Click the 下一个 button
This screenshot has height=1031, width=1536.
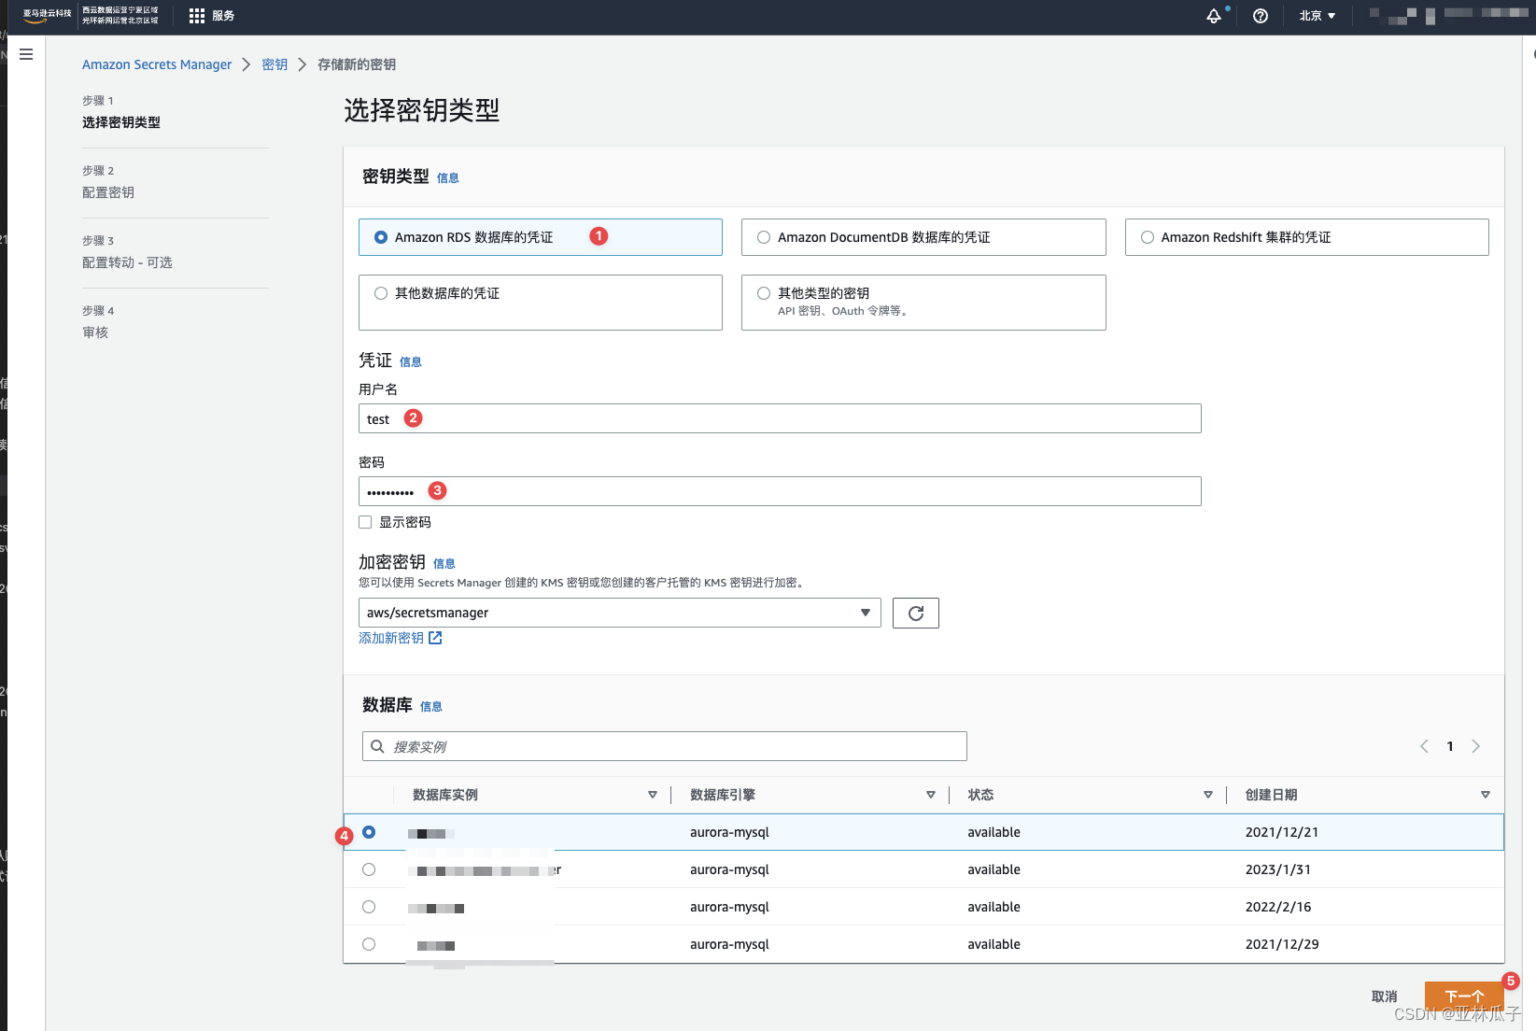click(x=1464, y=996)
